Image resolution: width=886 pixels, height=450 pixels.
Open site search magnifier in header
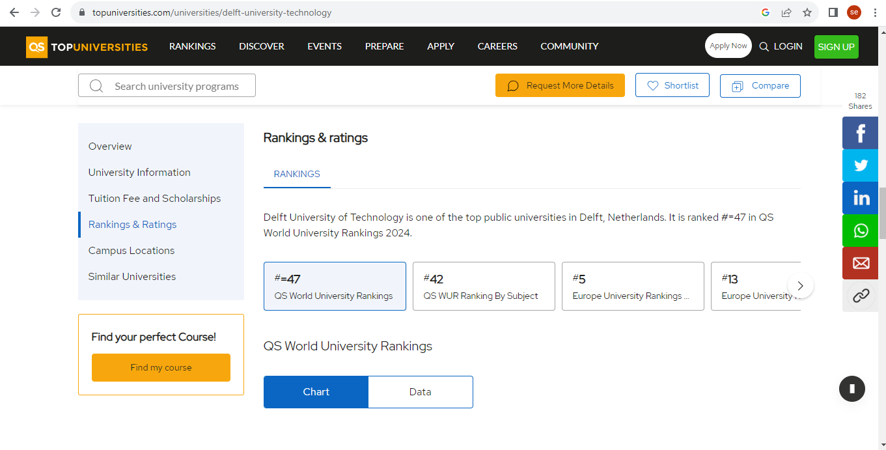[x=764, y=46]
